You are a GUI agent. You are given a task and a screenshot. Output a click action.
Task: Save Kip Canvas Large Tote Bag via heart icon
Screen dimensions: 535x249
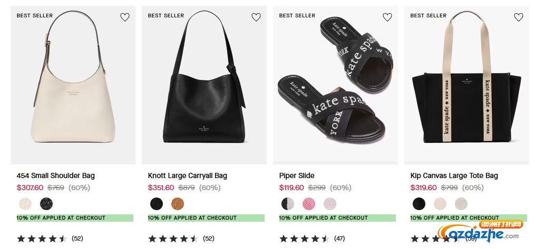click(x=519, y=17)
